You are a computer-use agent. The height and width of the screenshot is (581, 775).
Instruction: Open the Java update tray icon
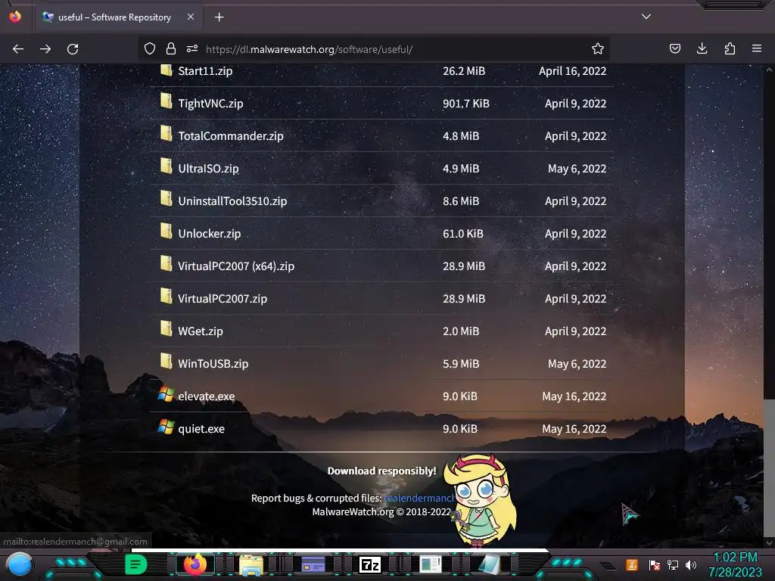(632, 564)
